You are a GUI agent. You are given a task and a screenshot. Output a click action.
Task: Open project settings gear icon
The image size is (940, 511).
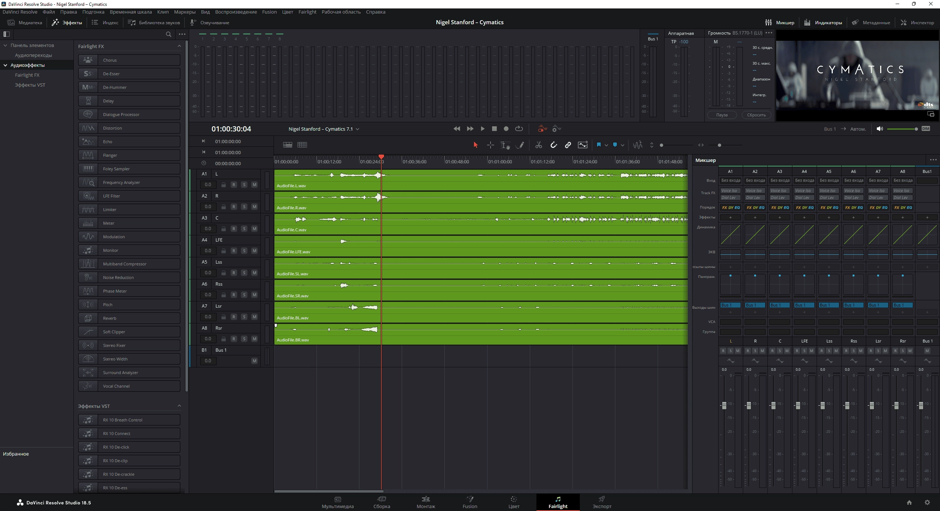pos(927,502)
